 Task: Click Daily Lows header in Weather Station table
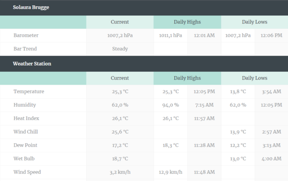coord(254,78)
